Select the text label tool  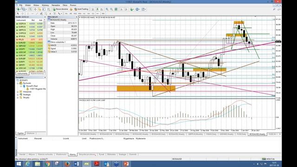[x=55, y=13]
